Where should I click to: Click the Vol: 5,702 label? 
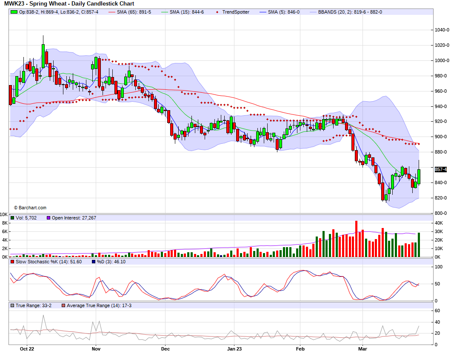point(26,218)
